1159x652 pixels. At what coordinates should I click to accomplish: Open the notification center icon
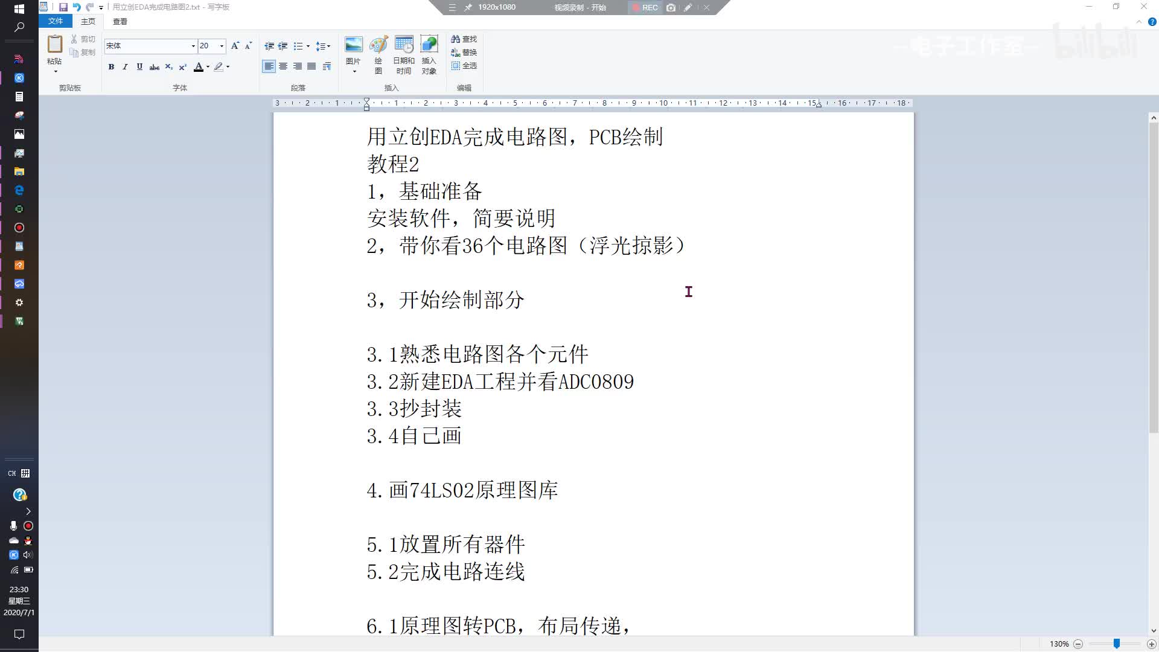(19, 634)
